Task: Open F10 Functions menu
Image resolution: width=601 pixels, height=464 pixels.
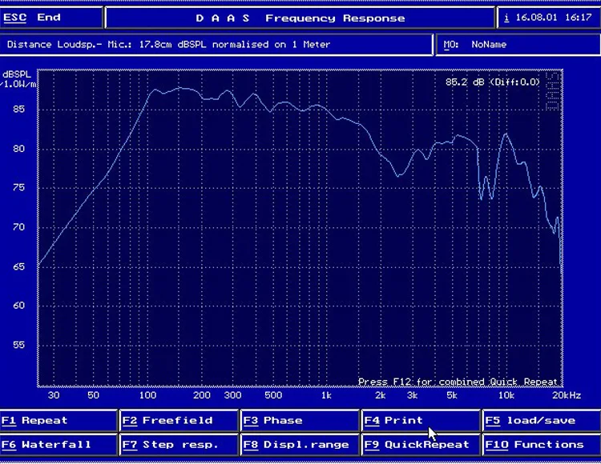Action: (x=542, y=445)
